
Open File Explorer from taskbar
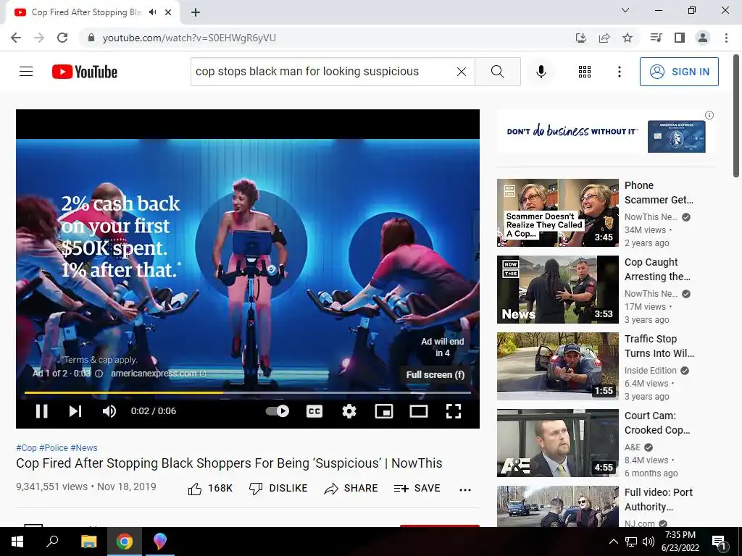88,542
